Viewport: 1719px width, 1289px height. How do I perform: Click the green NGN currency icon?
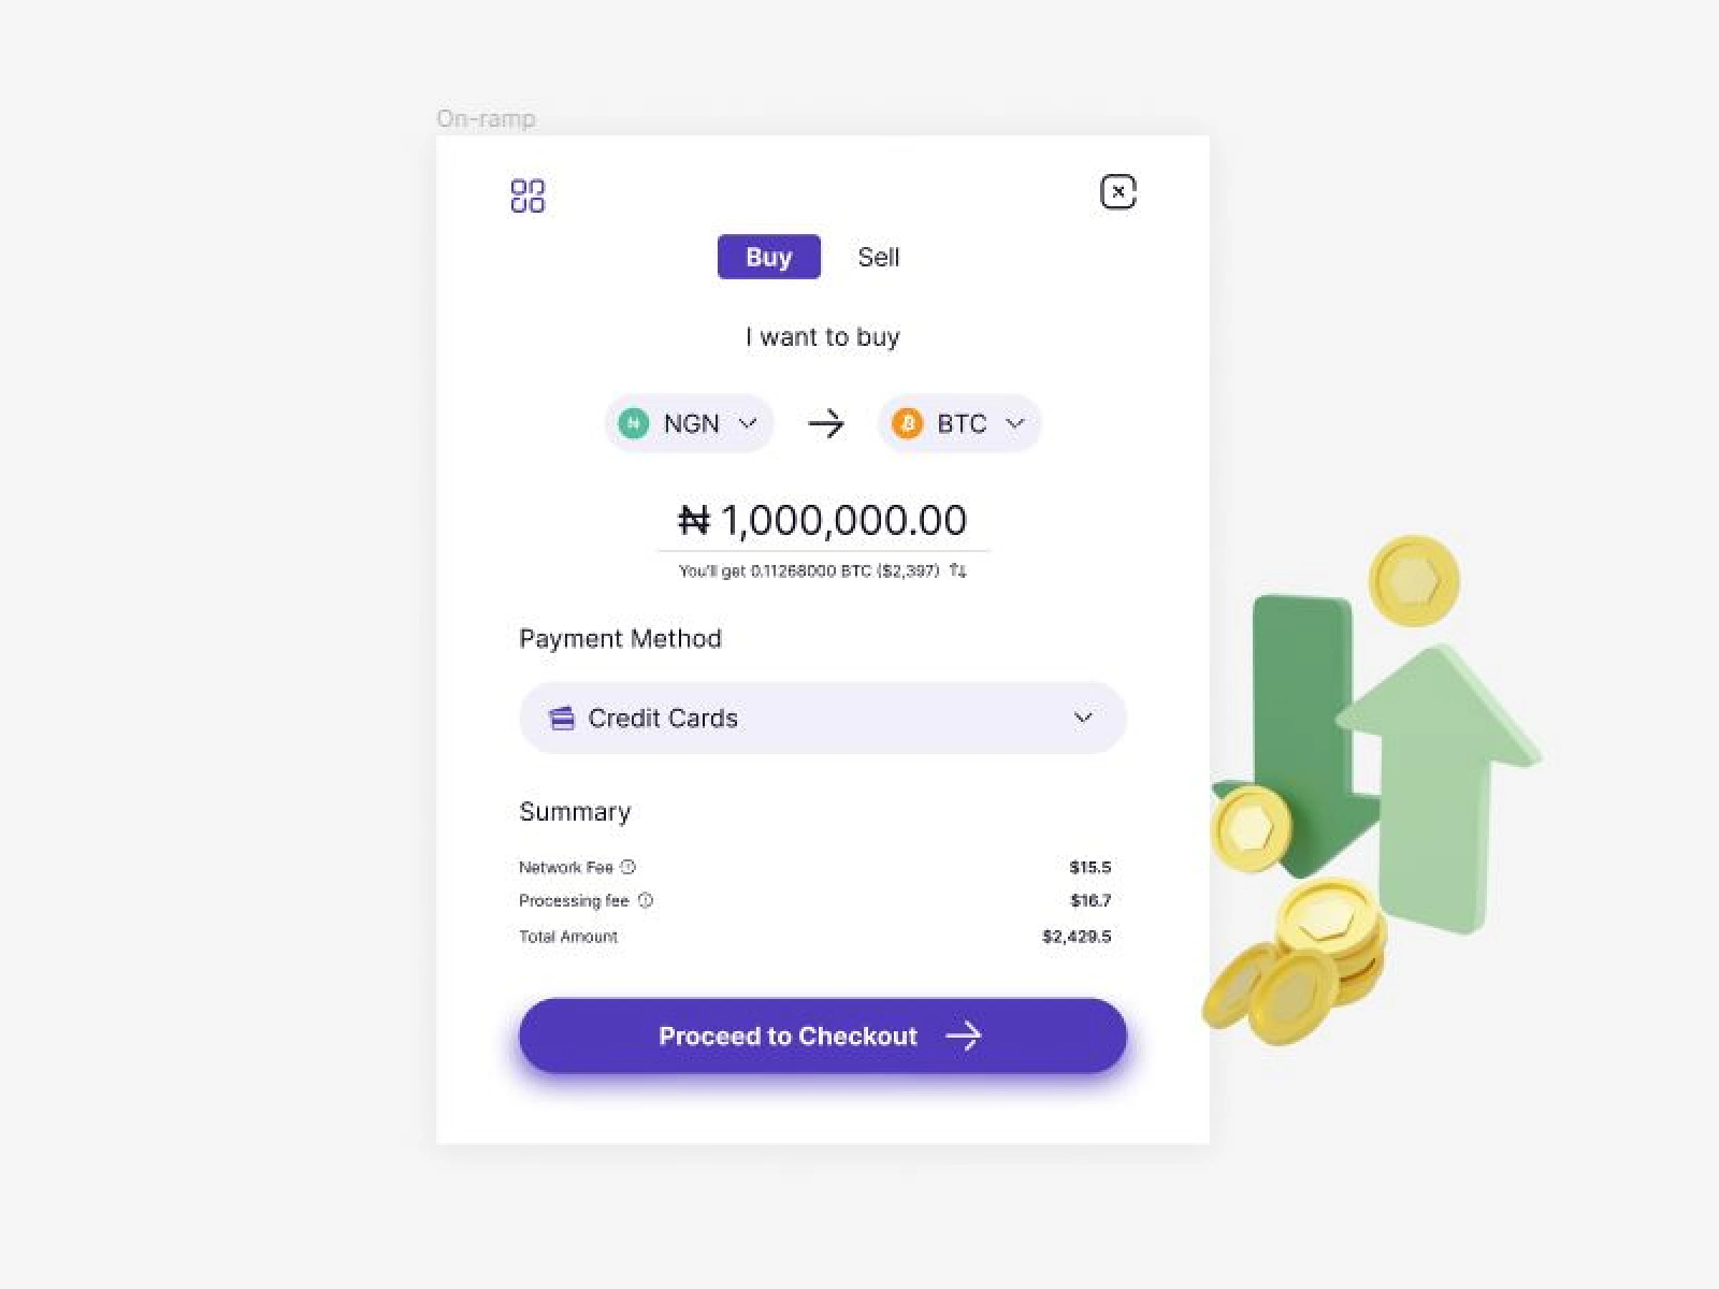coord(633,423)
